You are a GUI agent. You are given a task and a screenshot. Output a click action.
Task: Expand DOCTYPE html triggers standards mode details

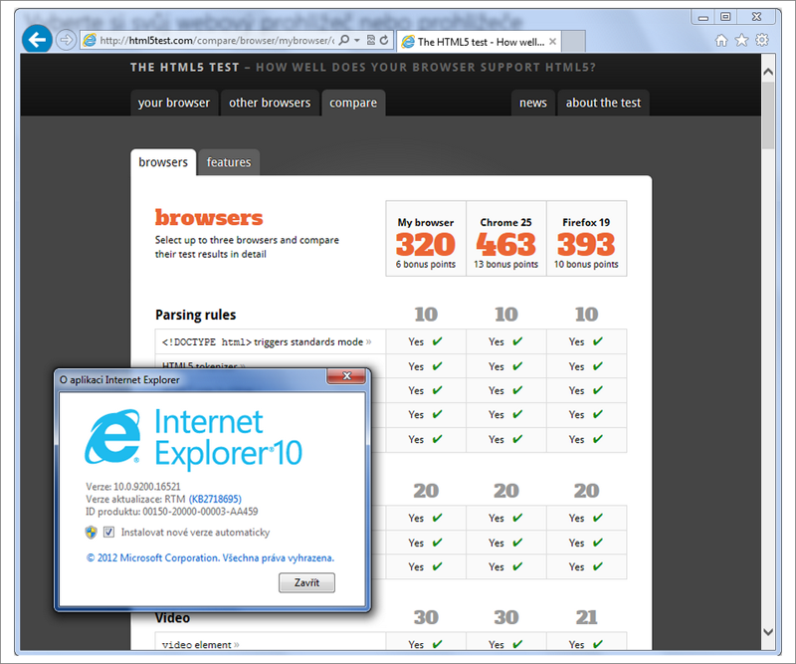click(267, 341)
